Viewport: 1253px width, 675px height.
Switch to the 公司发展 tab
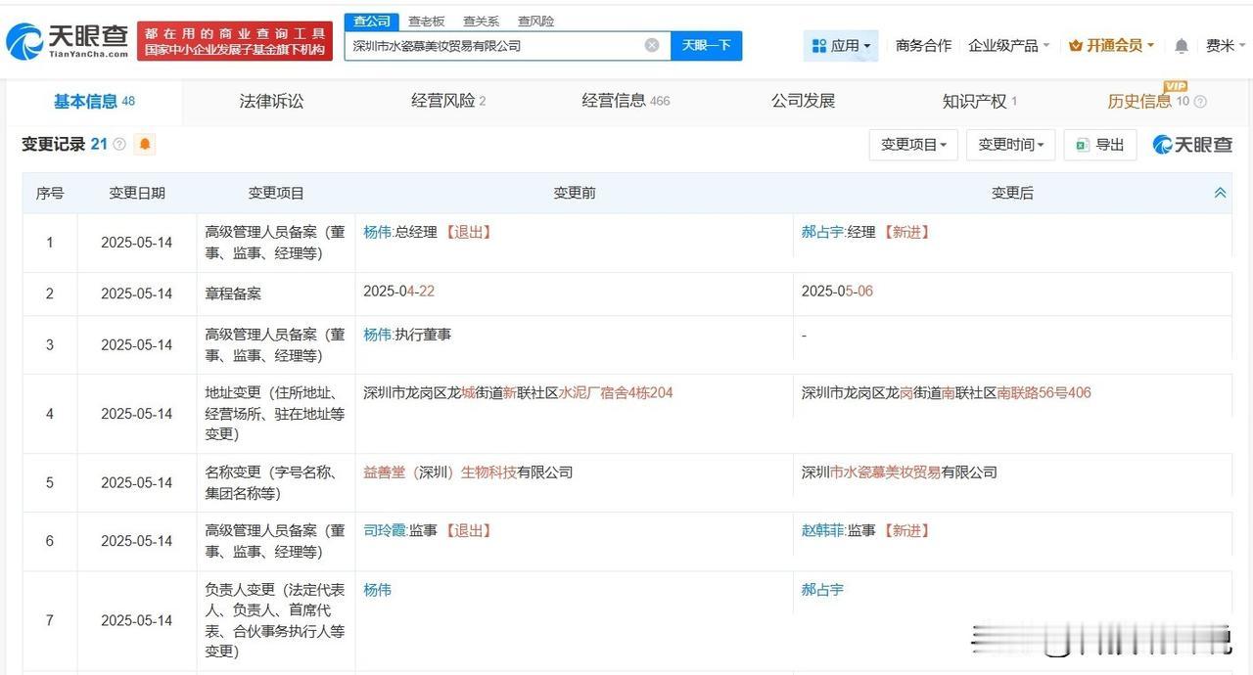coord(803,101)
